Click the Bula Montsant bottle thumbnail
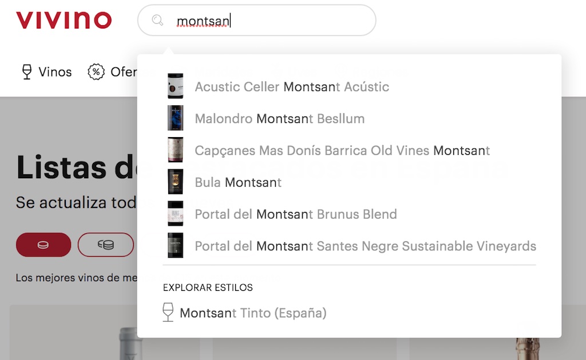 pyautogui.click(x=175, y=182)
